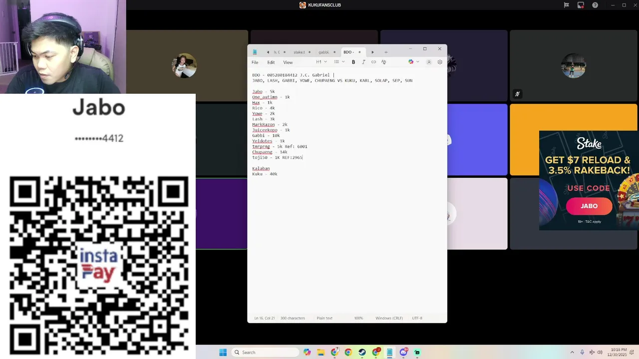This screenshot has width=639, height=359.
Task: Click the 'Gabbi - 10k' line in Notepad
Action: [266, 136]
